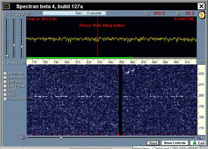Enable the Denoiser option
The height and width of the screenshot is (149, 208).
pos(5,78)
